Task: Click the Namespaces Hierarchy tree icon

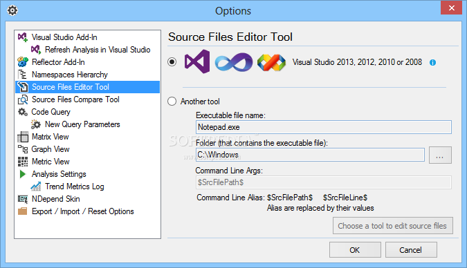Action: [23, 75]
